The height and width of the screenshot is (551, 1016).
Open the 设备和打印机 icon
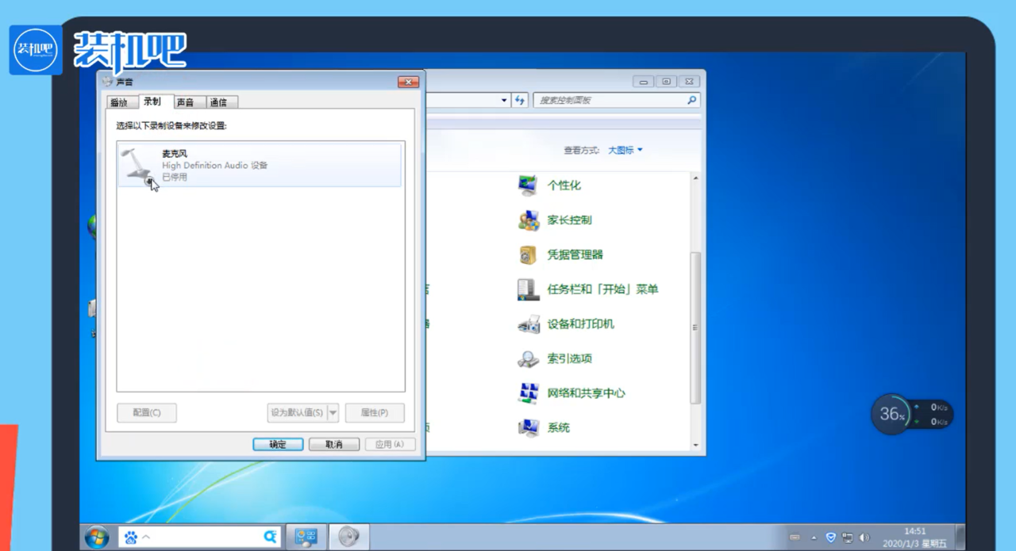528,323
